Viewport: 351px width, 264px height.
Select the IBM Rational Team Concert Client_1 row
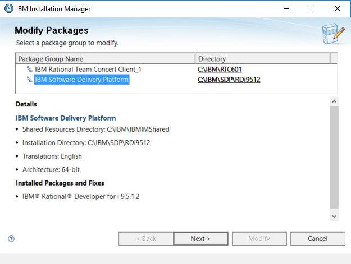click(176, 70)
